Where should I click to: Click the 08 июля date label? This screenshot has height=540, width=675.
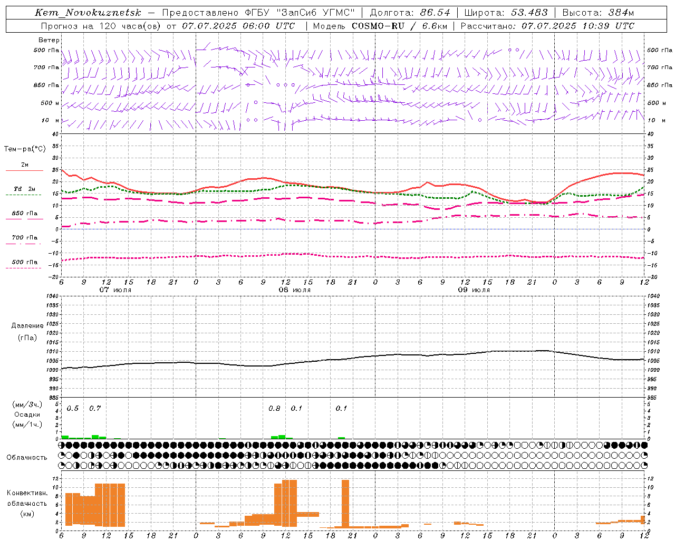tap(295, 290)
